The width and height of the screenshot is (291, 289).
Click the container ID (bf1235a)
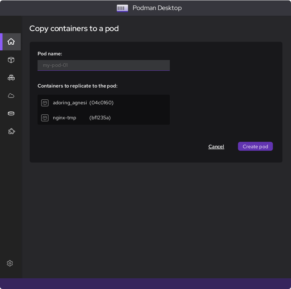tap(100, 118)
